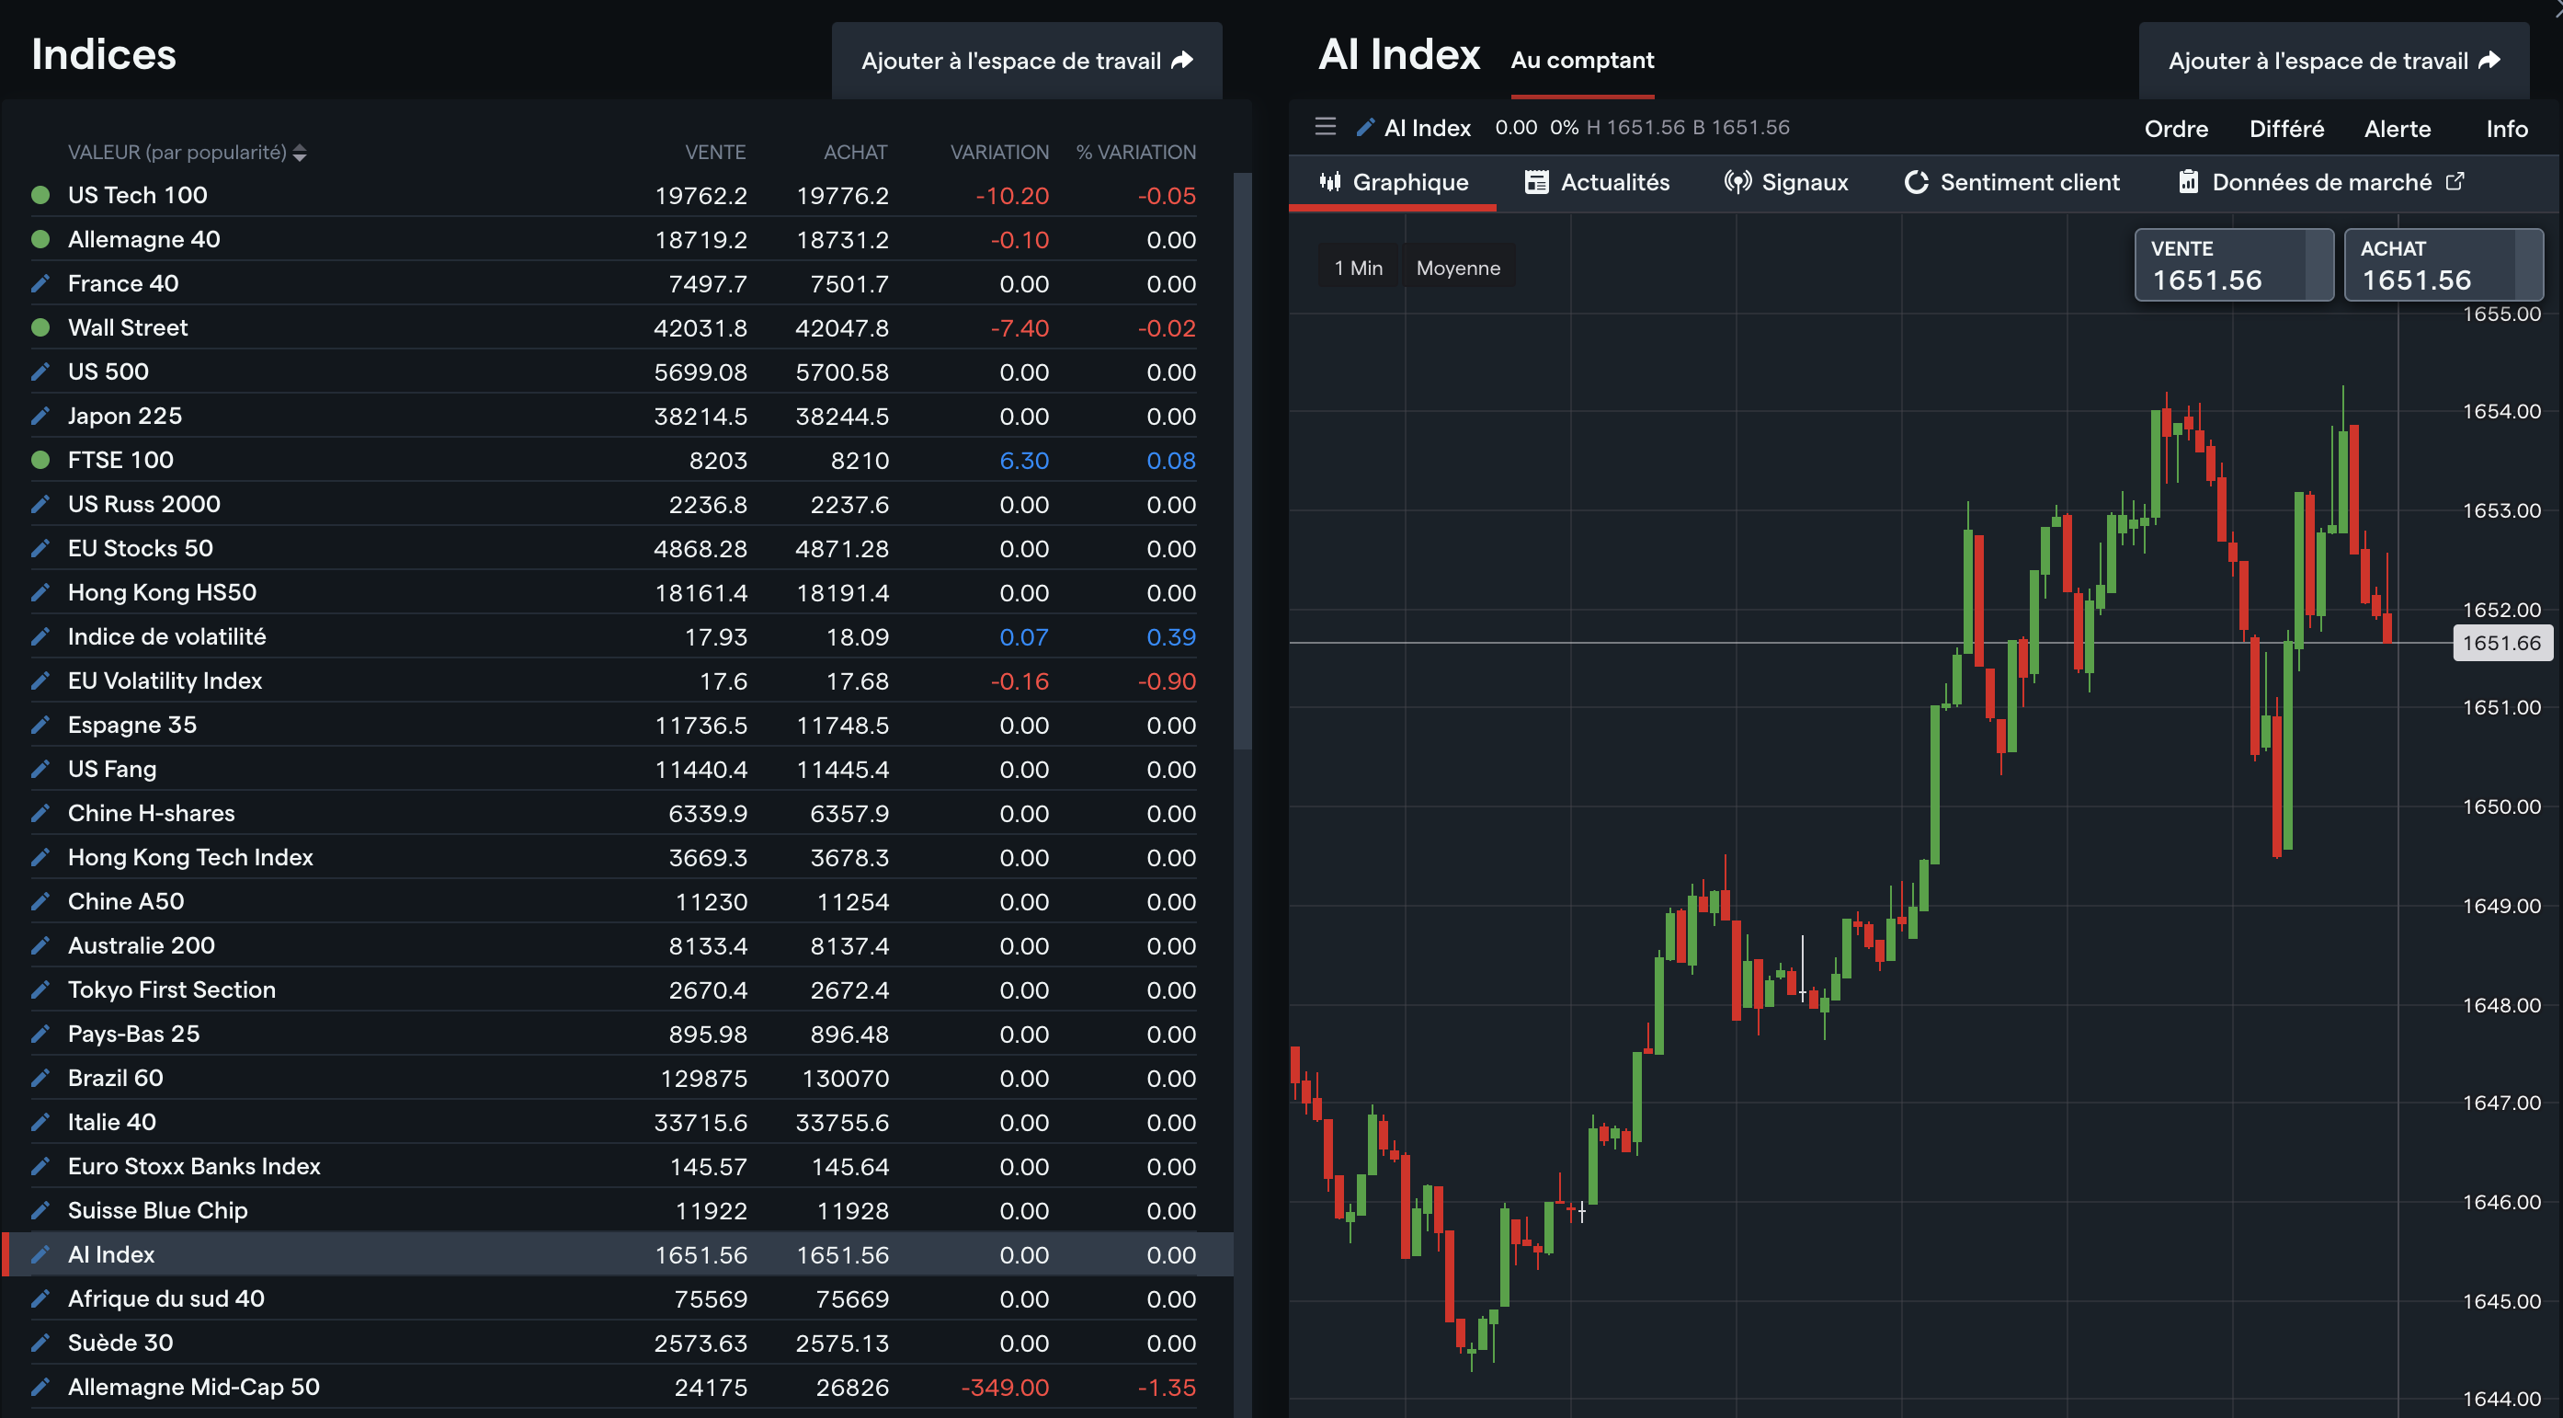The width and height of the screenshot is (2563, 1418).
Task: Click the green status dot for US Tech 100
Action: point(40,195)
